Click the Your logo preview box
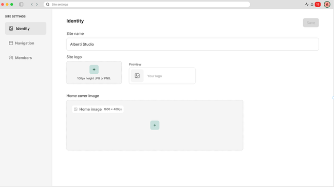Image resolution: width=334 pixels, height=187 pixels. click(162, 76)
